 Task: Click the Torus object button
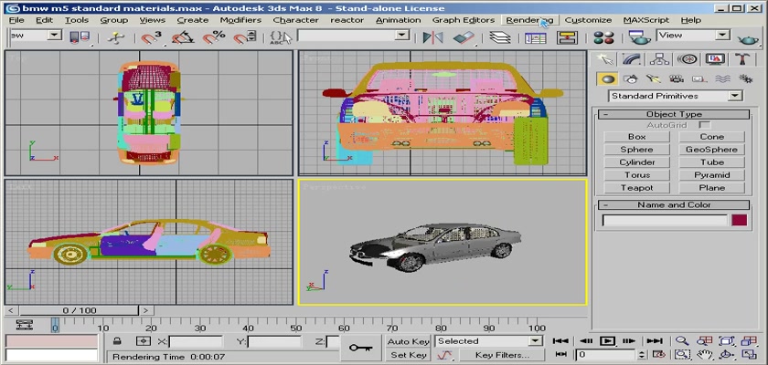(636, 175)
